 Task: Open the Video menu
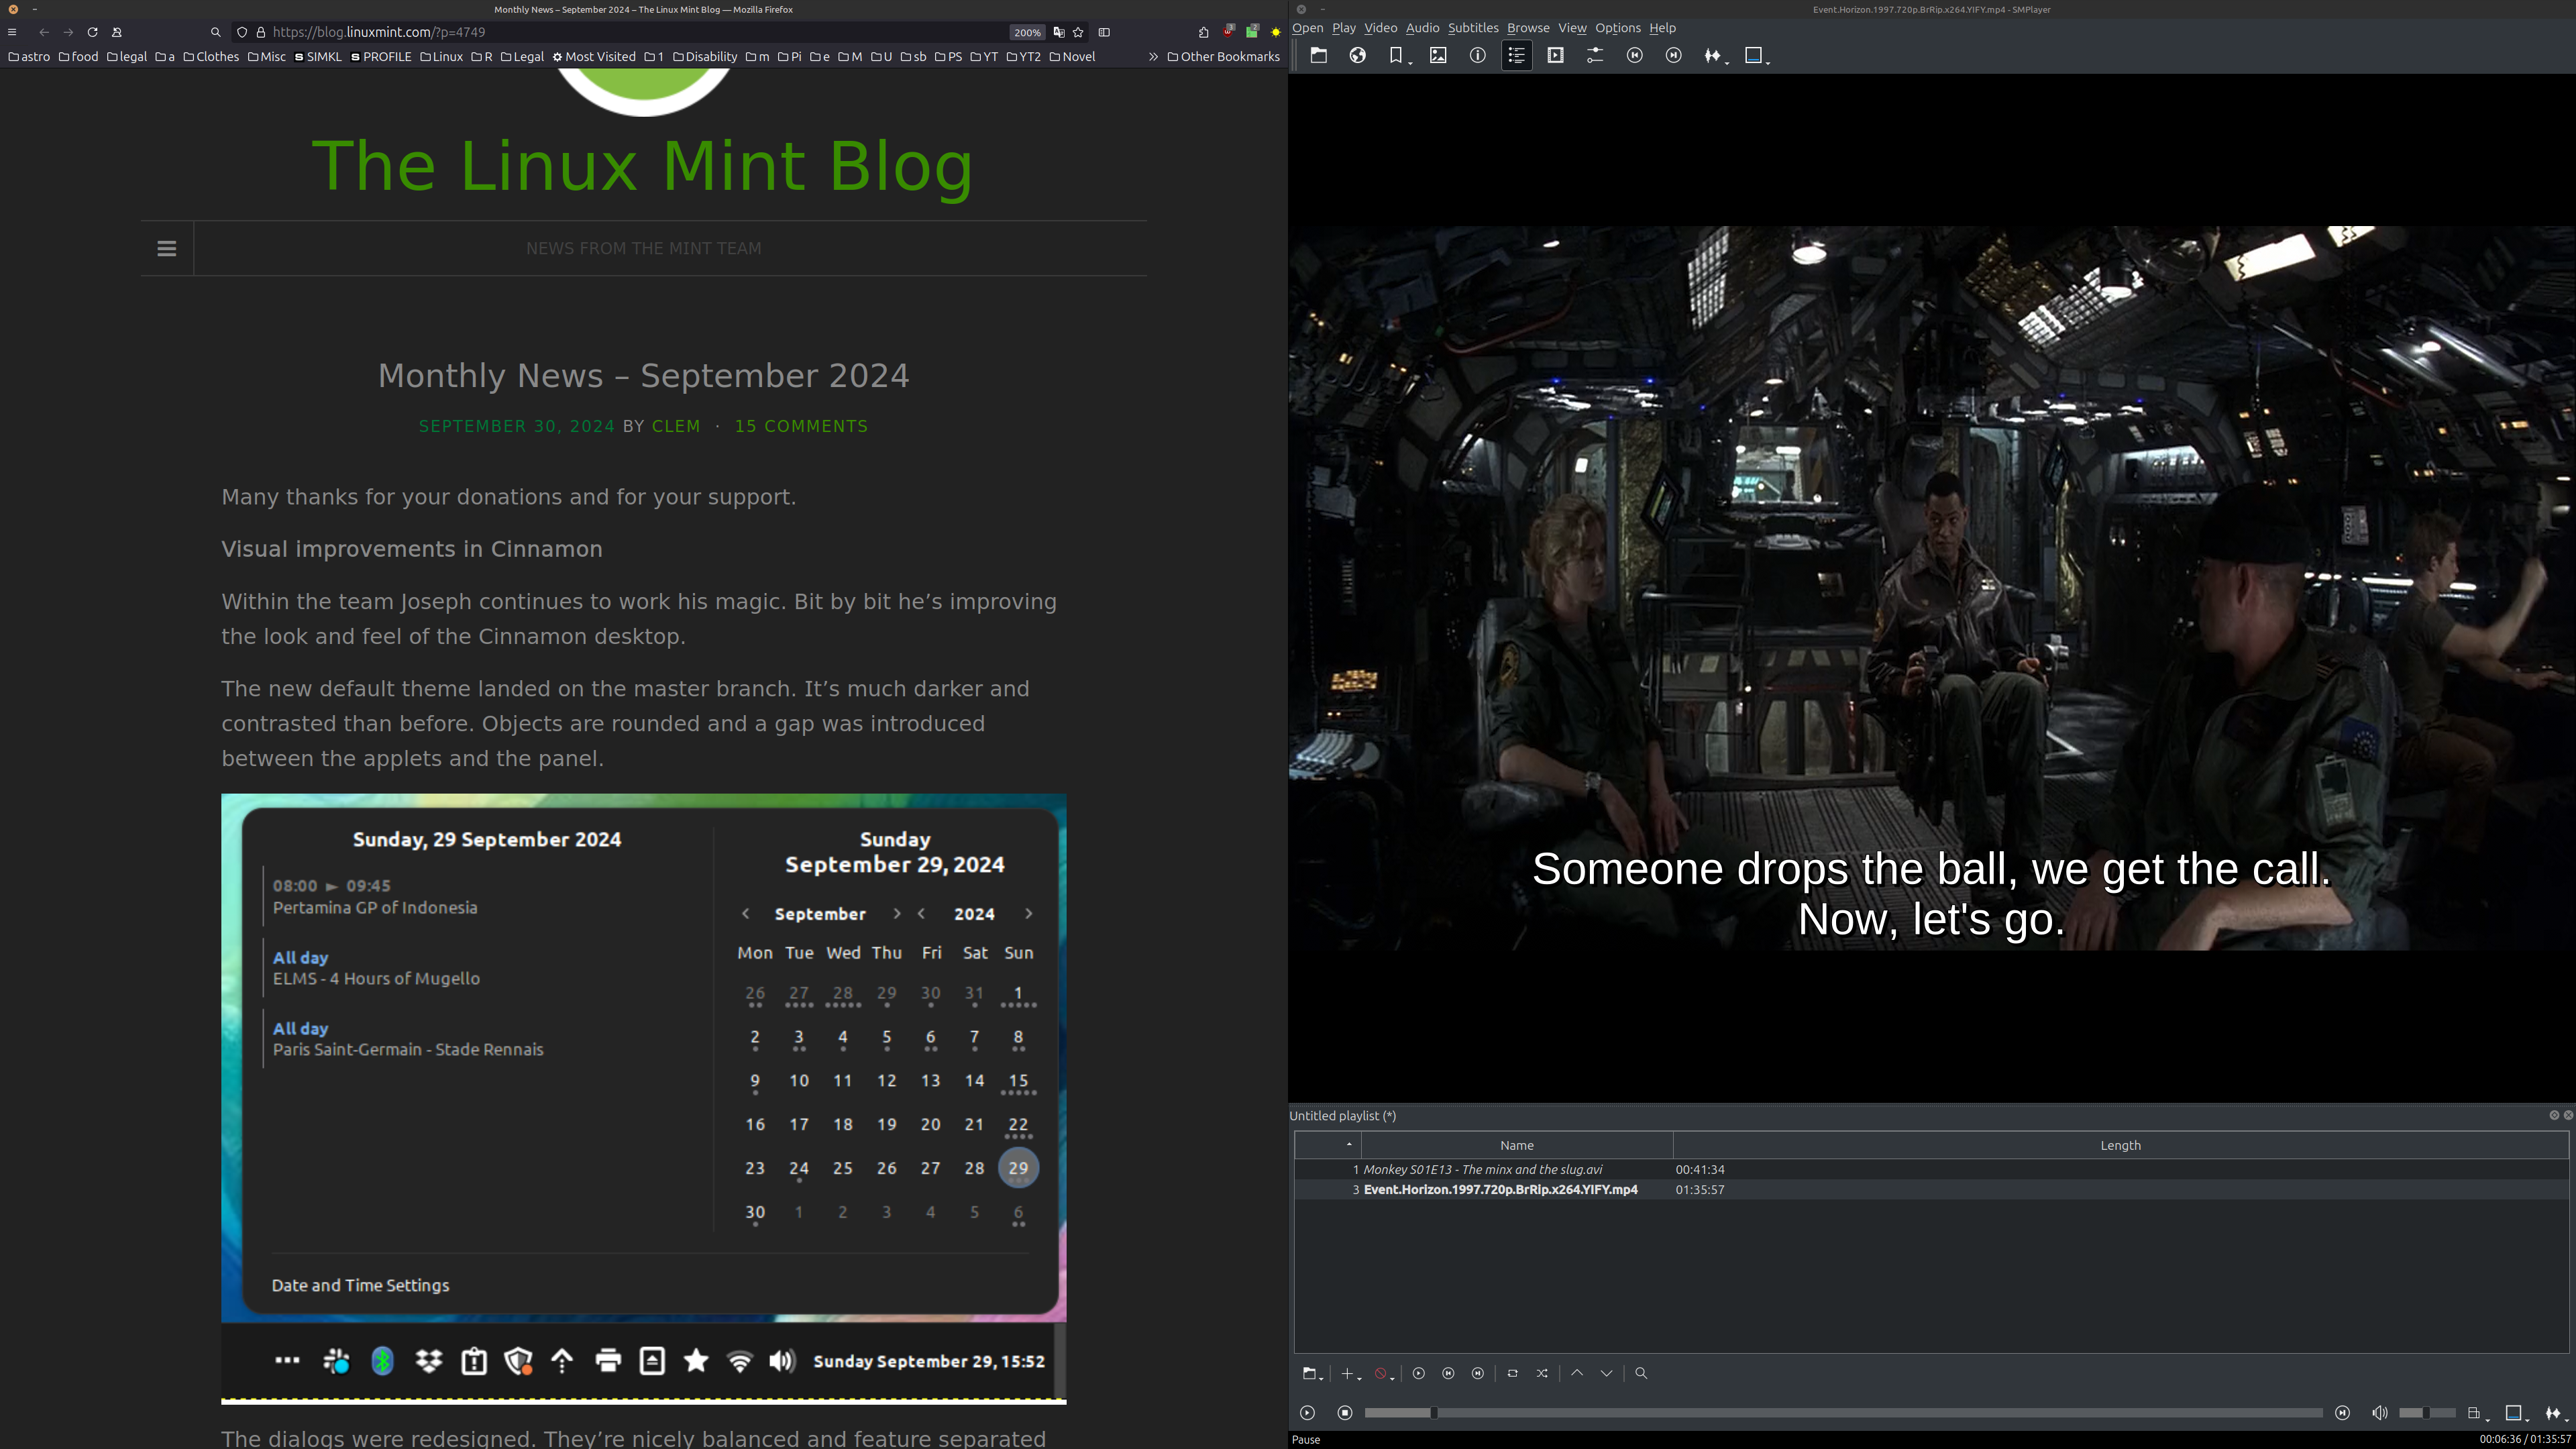click(1381, 28)
